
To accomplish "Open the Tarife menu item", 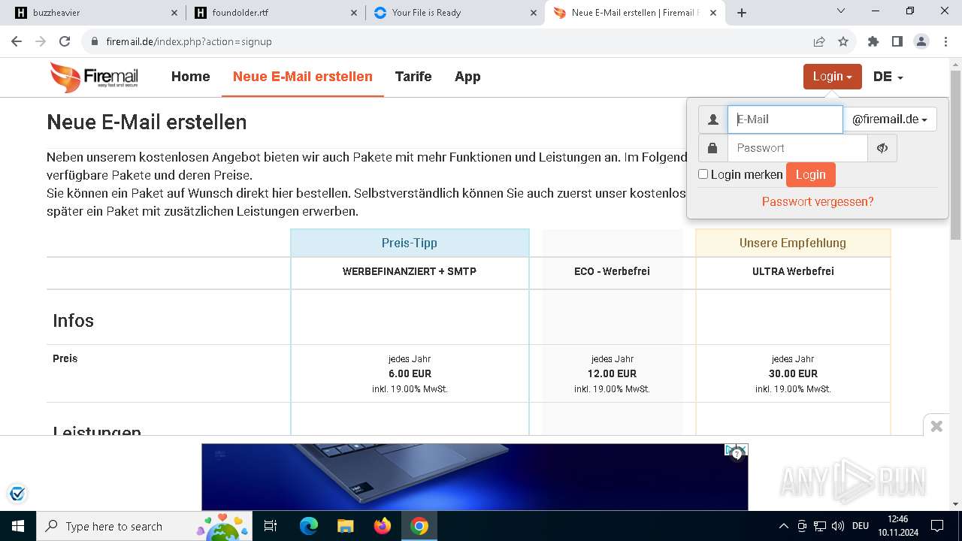I will [x=413, y=77].
